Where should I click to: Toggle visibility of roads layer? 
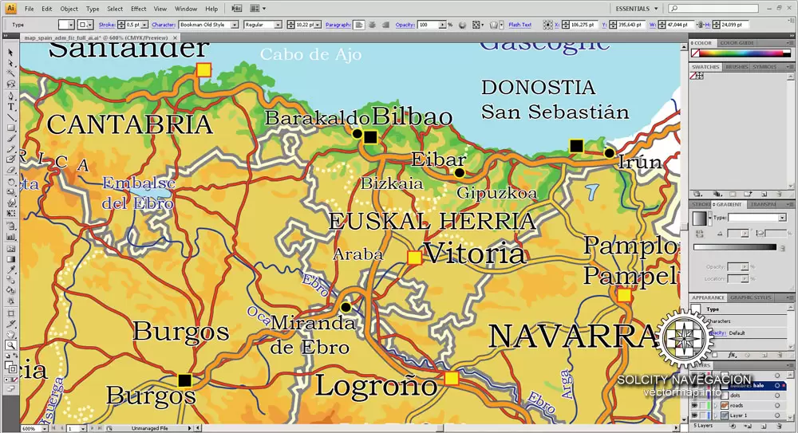click(x=694, y=406)
